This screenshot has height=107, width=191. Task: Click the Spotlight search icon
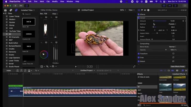(161, 1)
